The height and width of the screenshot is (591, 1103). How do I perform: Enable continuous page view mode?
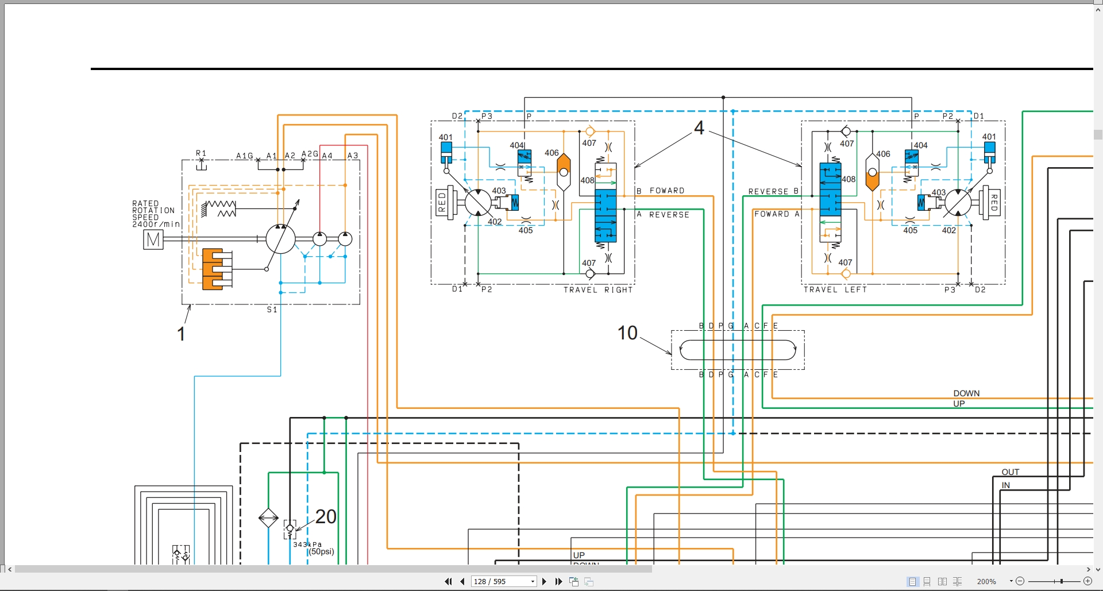(927, 582)
